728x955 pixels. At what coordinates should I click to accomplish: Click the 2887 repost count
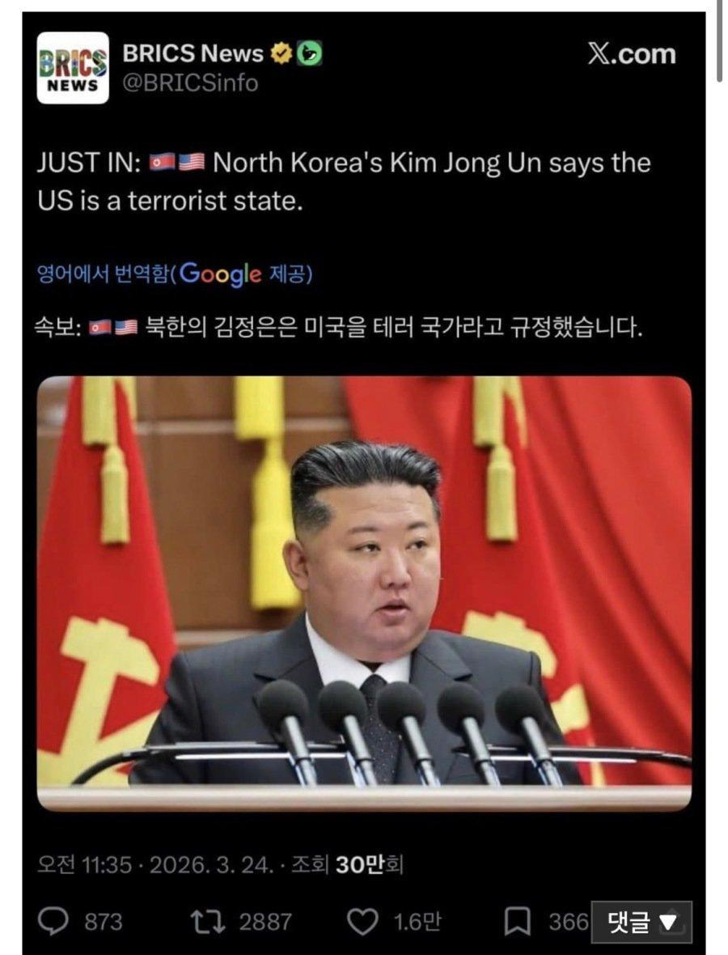pyautogui.click(x=265, y=922)
